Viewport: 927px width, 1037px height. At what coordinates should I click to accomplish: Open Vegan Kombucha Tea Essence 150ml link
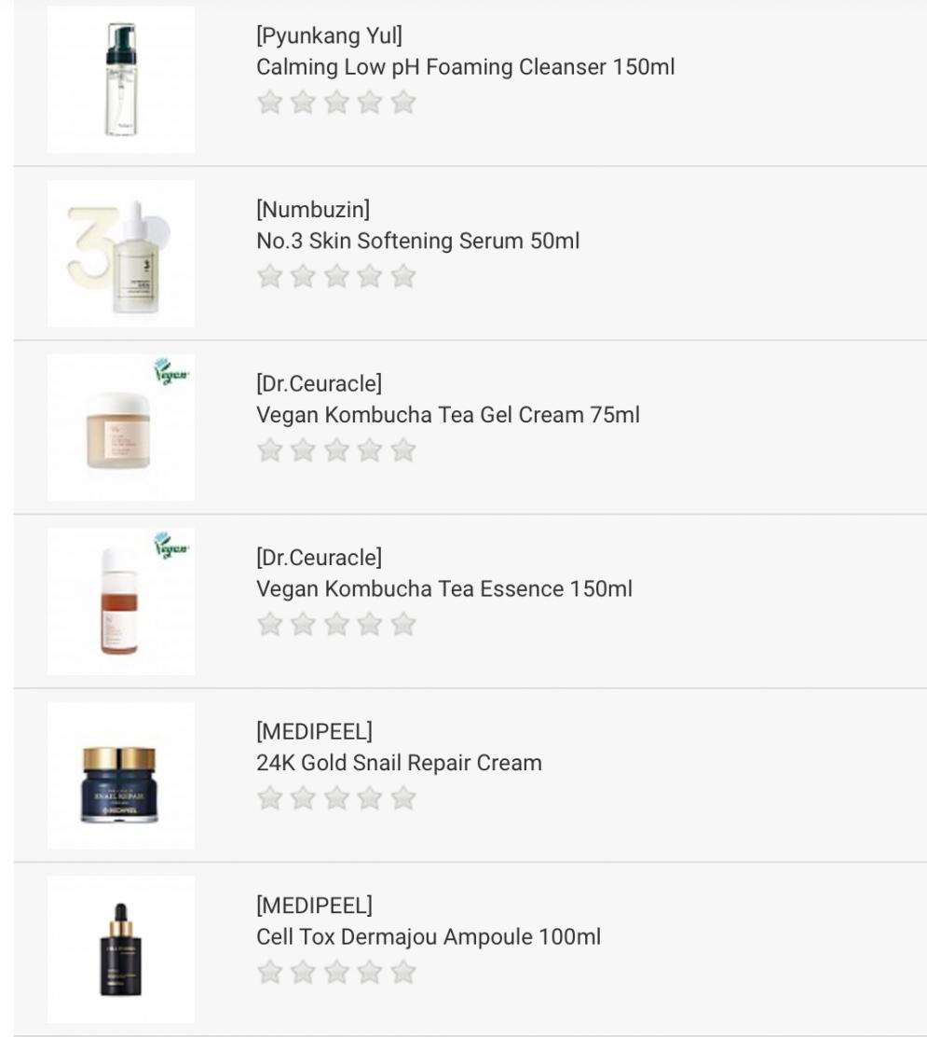[x=444, y=588]
